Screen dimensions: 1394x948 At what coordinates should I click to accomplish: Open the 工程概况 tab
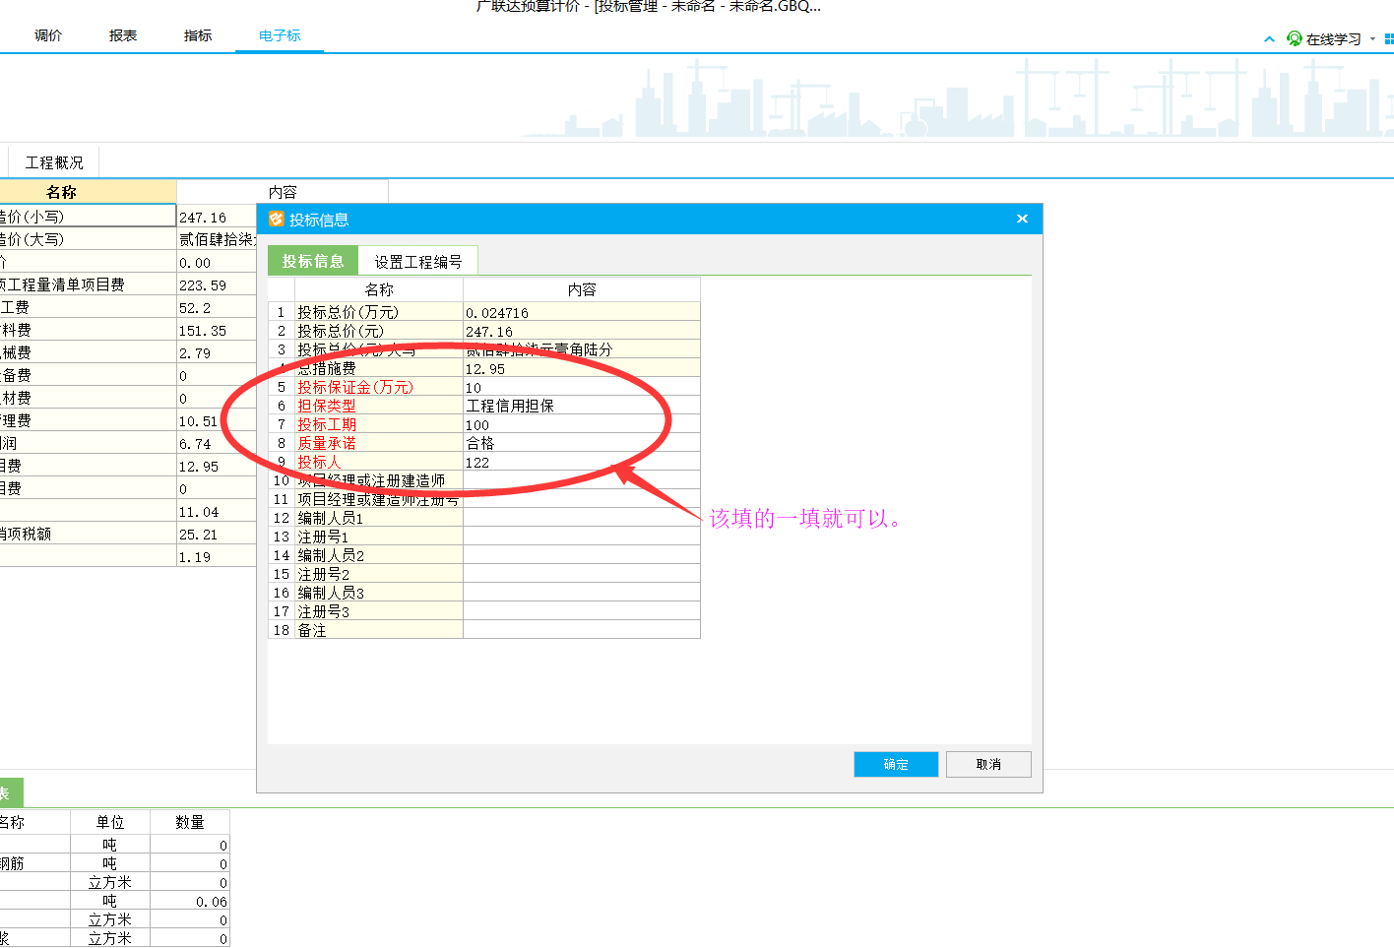click(54, 162)
